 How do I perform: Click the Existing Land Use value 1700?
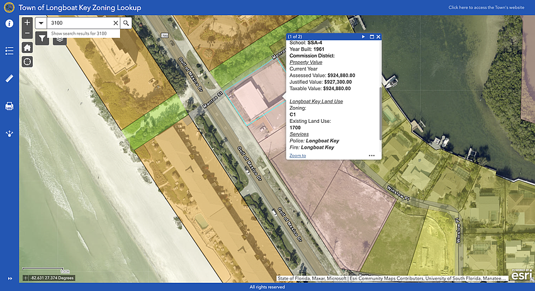click(295, 128)
